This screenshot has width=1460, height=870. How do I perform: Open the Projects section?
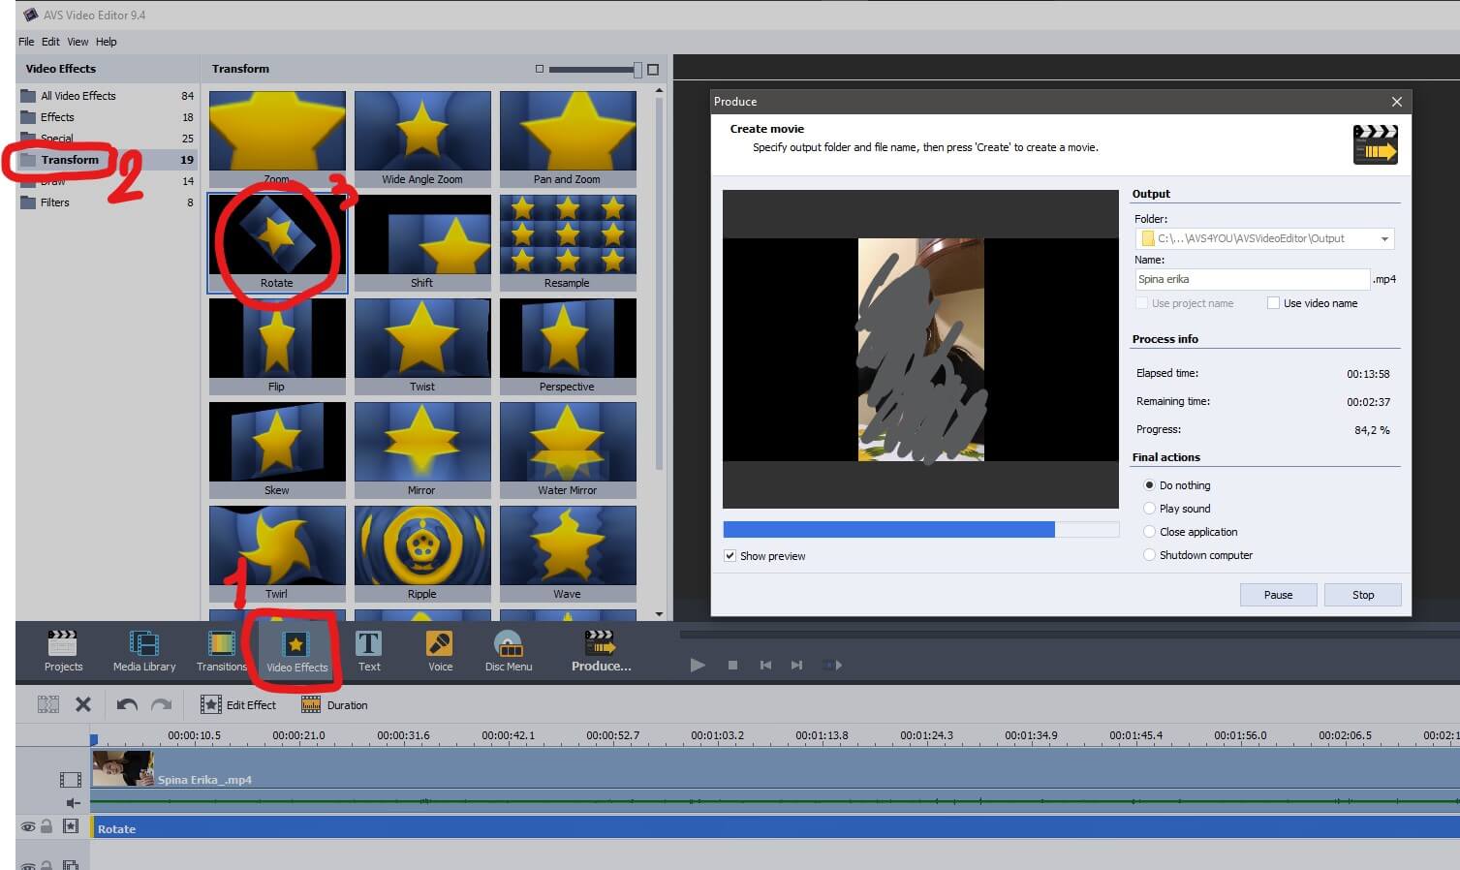click(63, 650)
